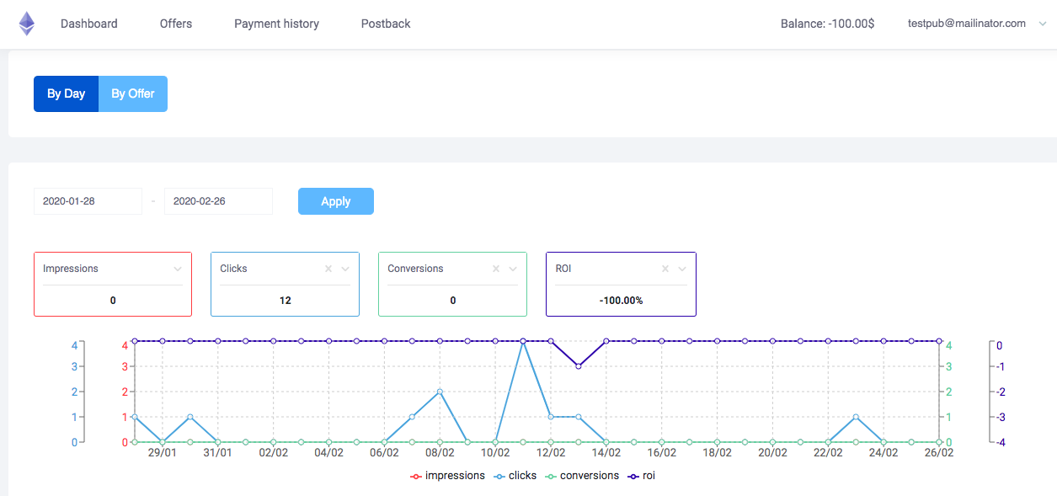Clear the Conversions metric with X icon
This screenshot has height=496, width=1057.
[496, 269]
